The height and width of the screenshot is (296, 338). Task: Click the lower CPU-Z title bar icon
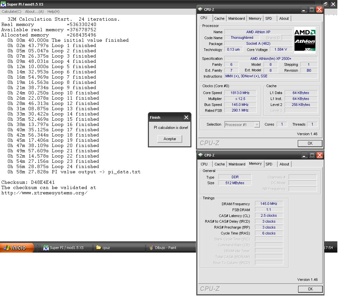point(201,155)
